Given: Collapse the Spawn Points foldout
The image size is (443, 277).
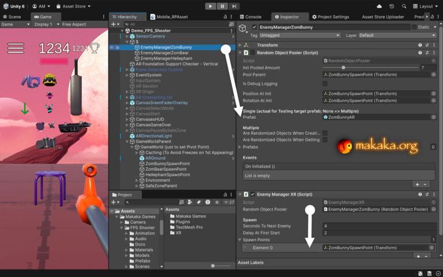Looking at the screenshot, I should pos(240,239).
